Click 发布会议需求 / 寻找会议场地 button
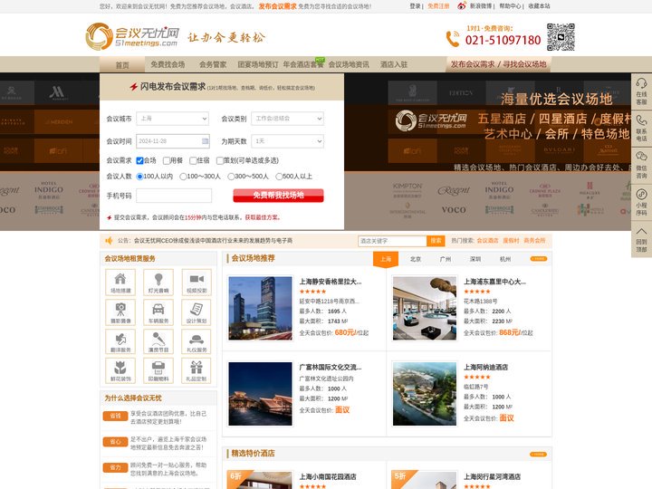The height and width of the screenshot is (489, 652). click(498, 64)
